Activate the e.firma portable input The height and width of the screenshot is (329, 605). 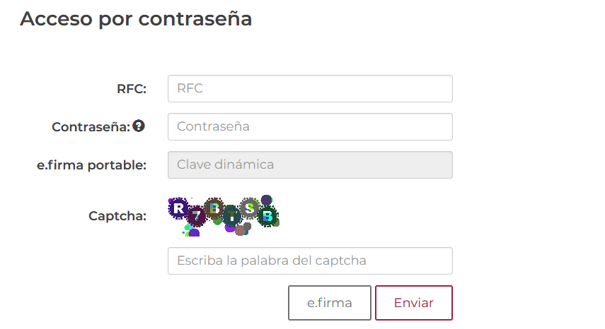coord(310,165)
